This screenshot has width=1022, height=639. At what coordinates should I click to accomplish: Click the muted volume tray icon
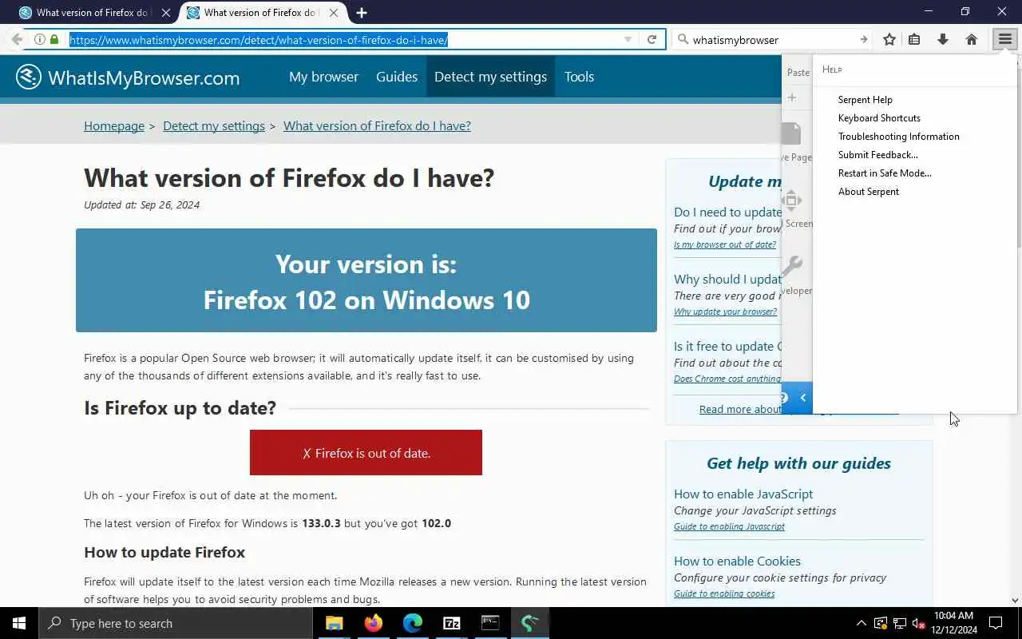pyautogui.click(x=918, y=623)
